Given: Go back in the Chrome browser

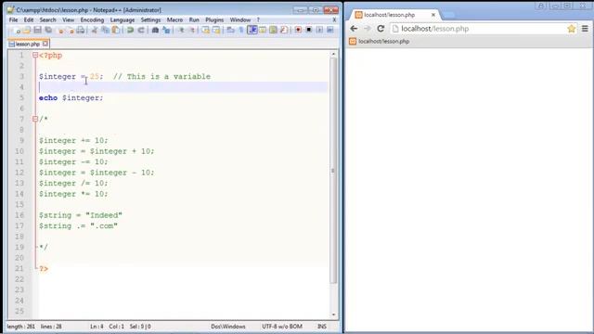Looking at the screenshot, I should [x=354, y=29].
